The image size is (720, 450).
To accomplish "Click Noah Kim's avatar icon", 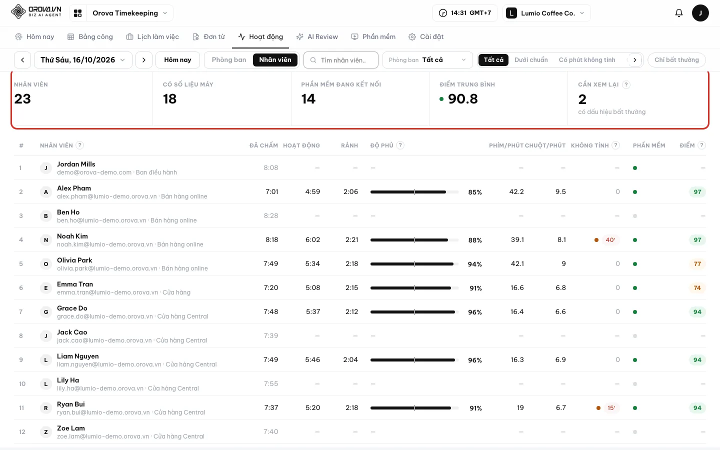I will pyautogui.click(x=46, y=240).
